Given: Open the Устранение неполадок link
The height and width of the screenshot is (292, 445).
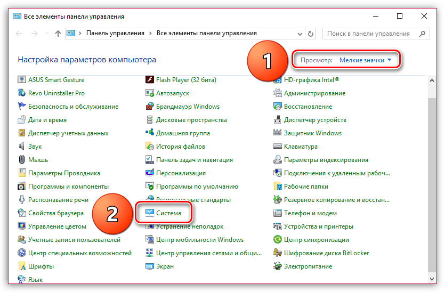Looking at the screenshot, I should point(190,226).
